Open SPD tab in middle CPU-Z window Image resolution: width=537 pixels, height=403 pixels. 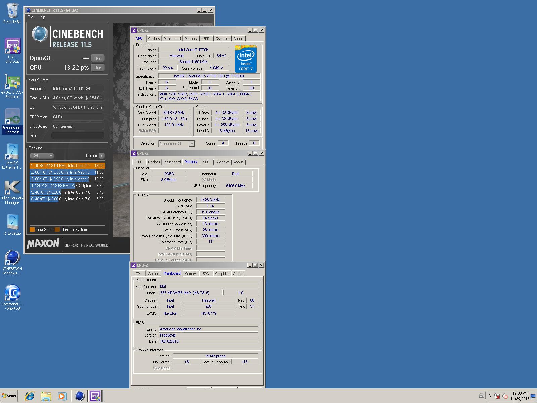click(206, 162)
